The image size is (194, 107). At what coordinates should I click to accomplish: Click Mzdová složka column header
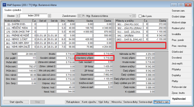[12, 21]
